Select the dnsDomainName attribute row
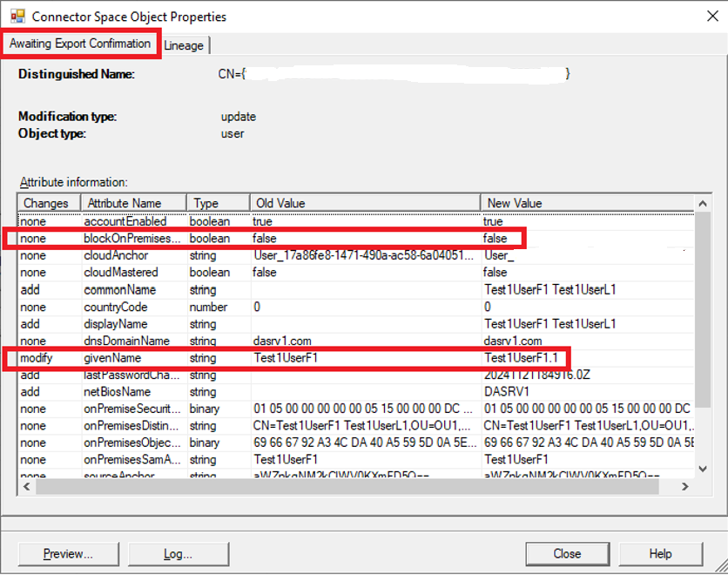The width and height of the screenshot is (728, 575). [356, 341]
